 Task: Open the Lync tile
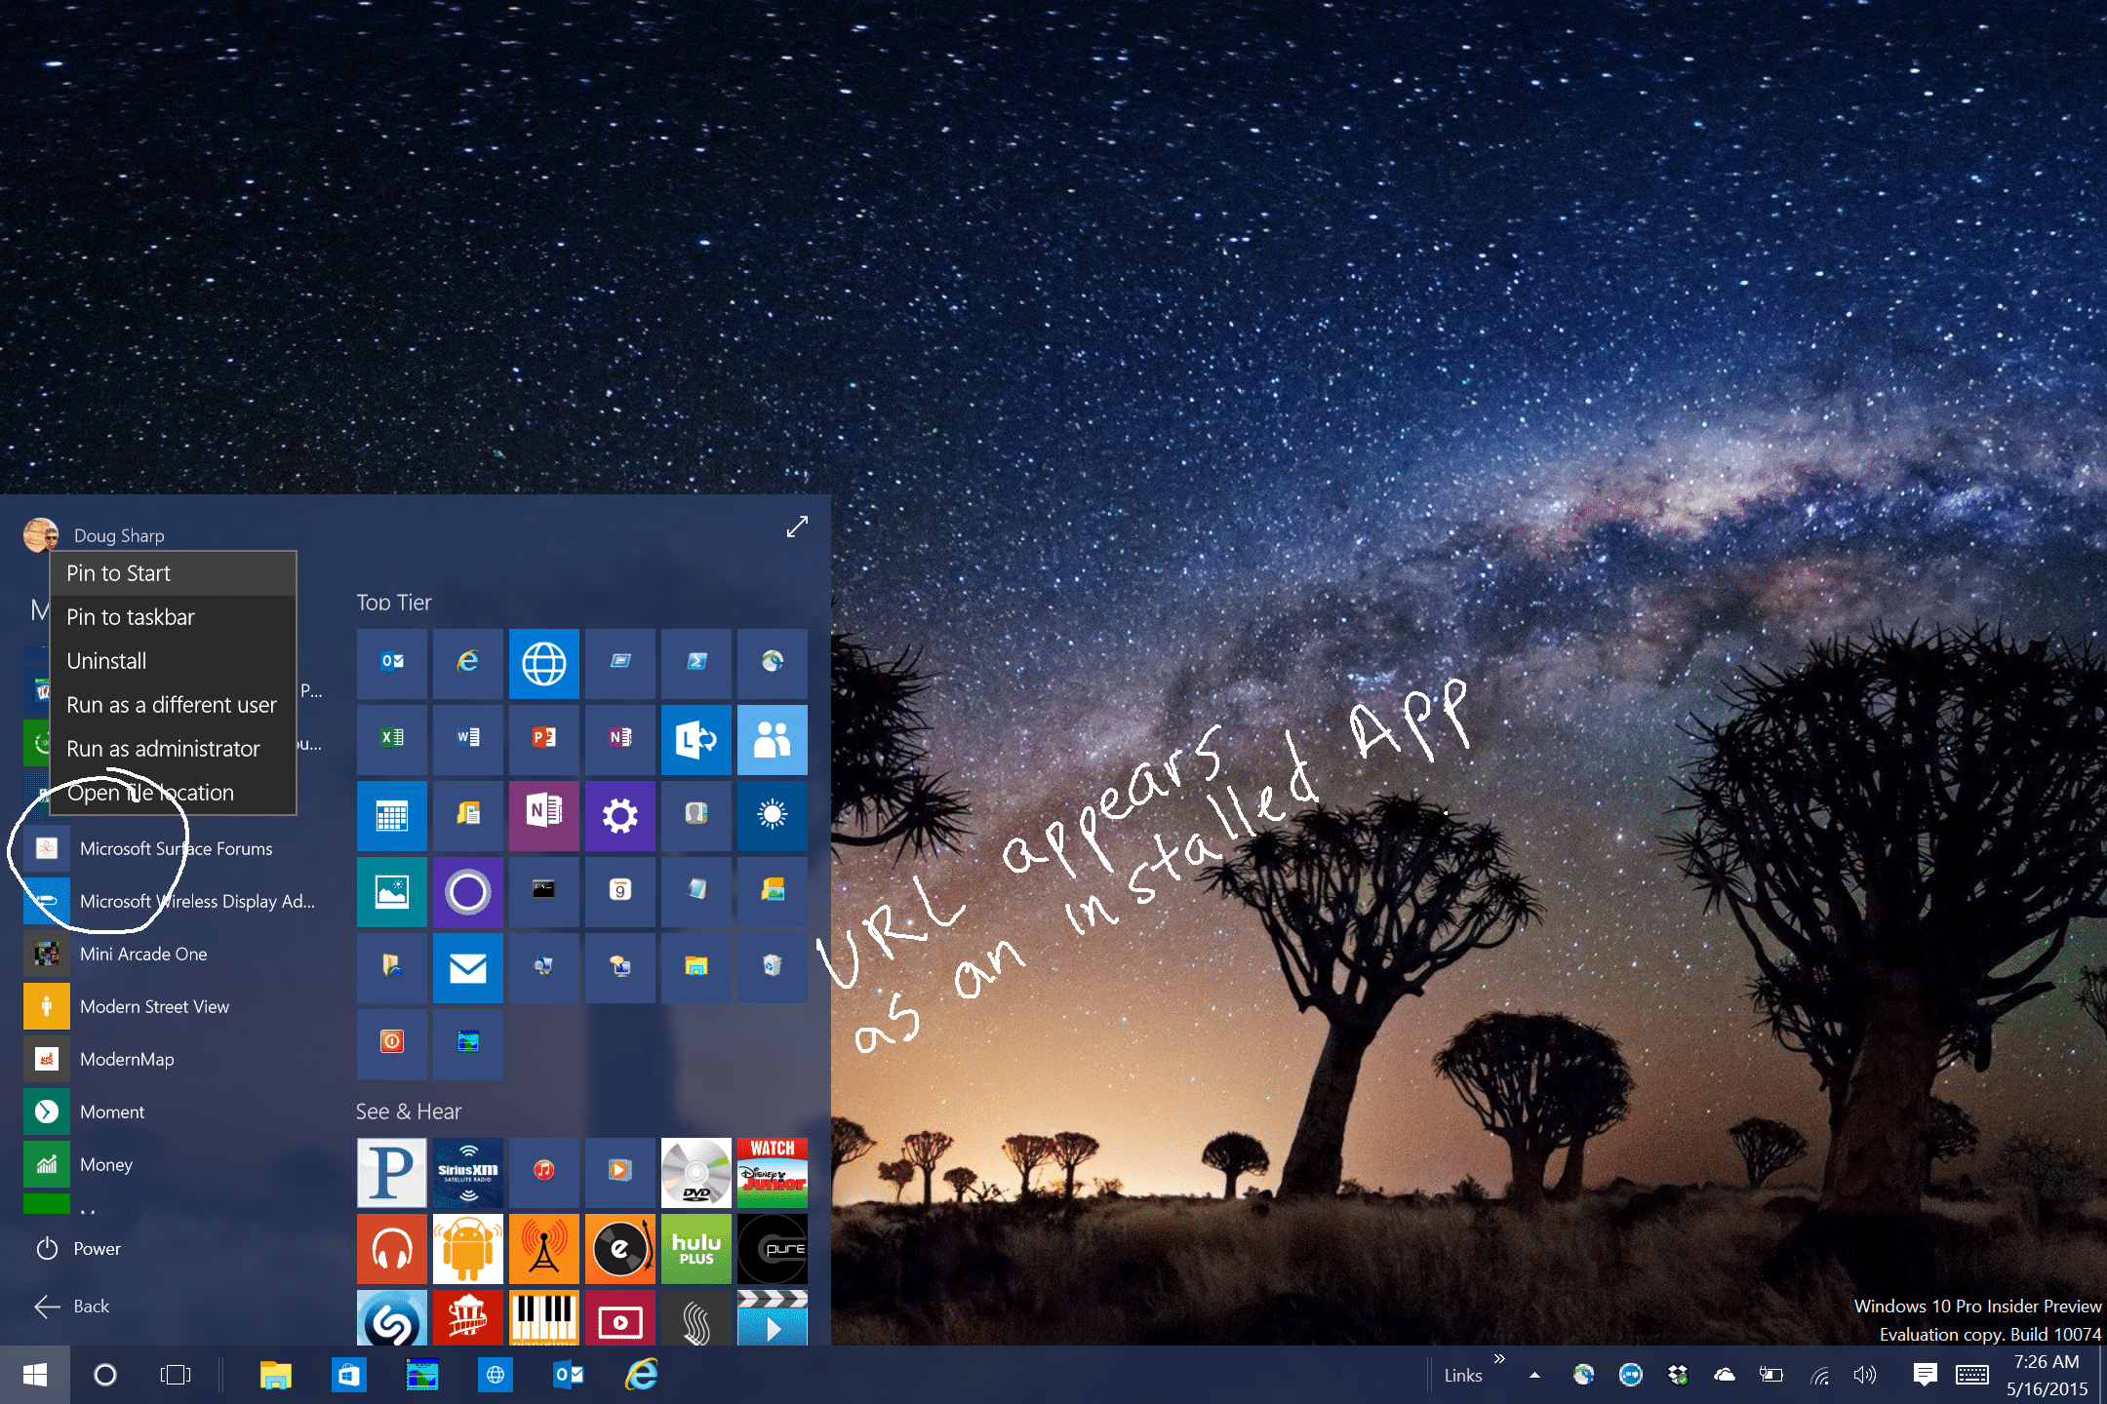click(696, 739)
